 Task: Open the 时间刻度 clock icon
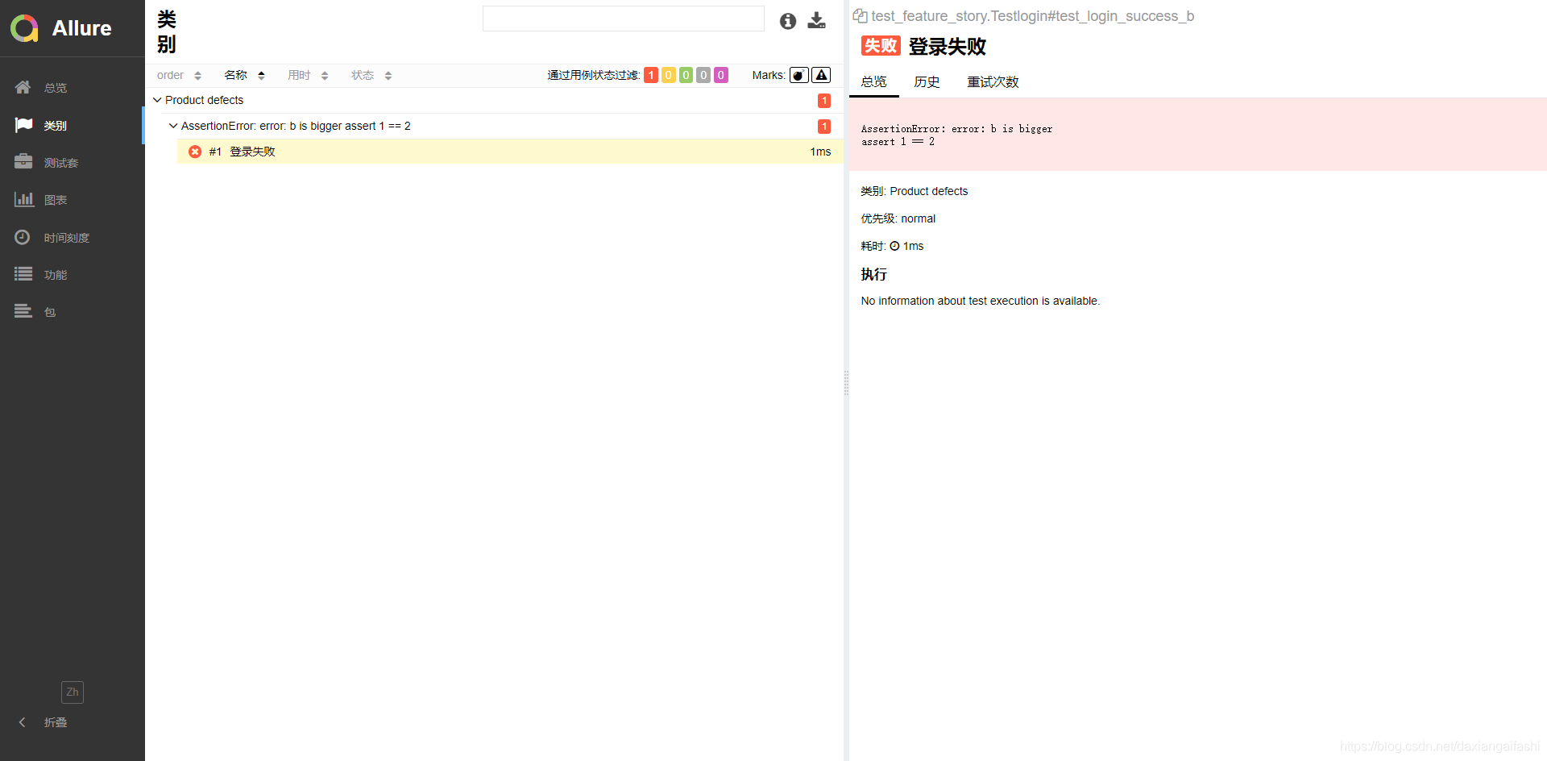coord(23,237)
